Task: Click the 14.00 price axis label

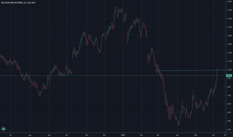Action: pyautogui.click(x=229, y=36)
